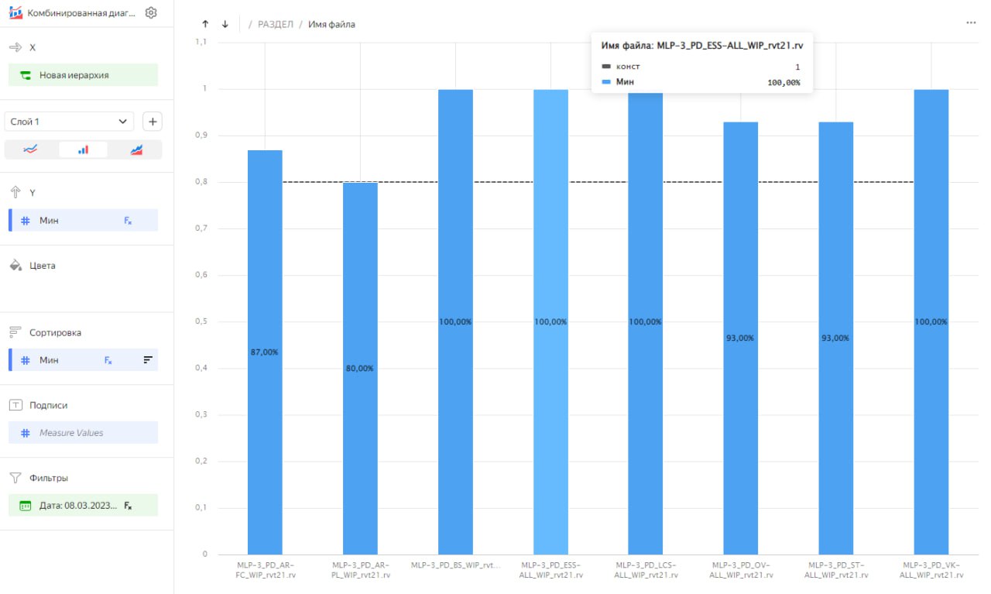Toggle sort direction icon on Мин
The image size is (991, 594).
pyautogui.click(x=148, y=360)
